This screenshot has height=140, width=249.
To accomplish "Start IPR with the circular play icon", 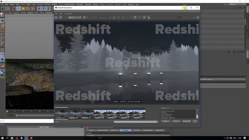I will pos(61,17).
